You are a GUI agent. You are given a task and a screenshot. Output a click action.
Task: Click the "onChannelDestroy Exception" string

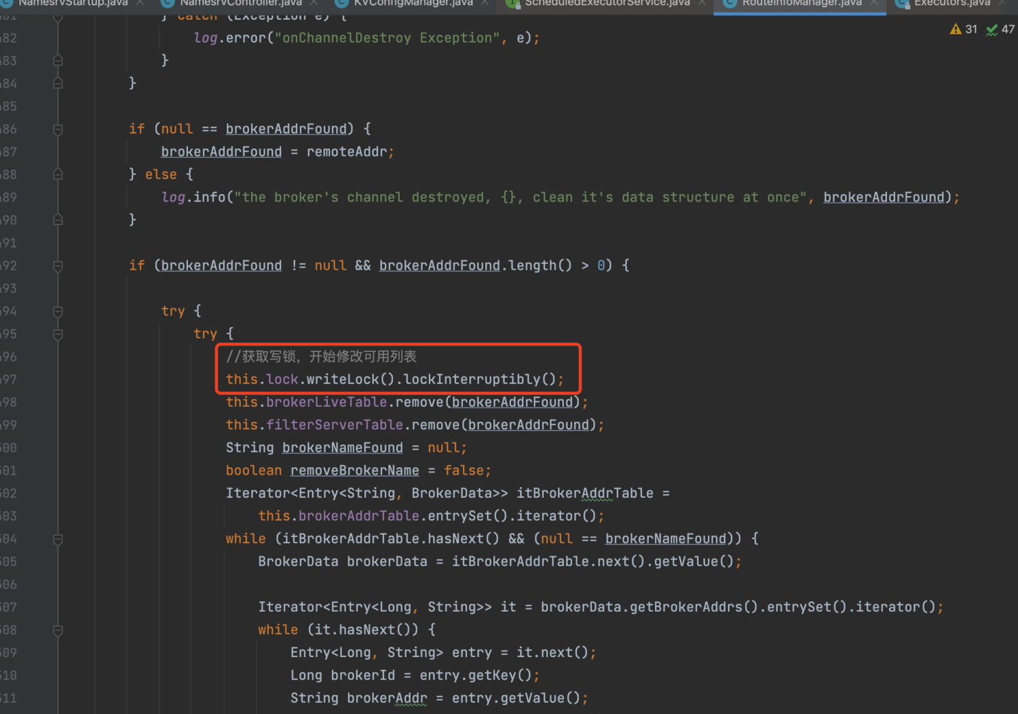[x=387, y=38]
